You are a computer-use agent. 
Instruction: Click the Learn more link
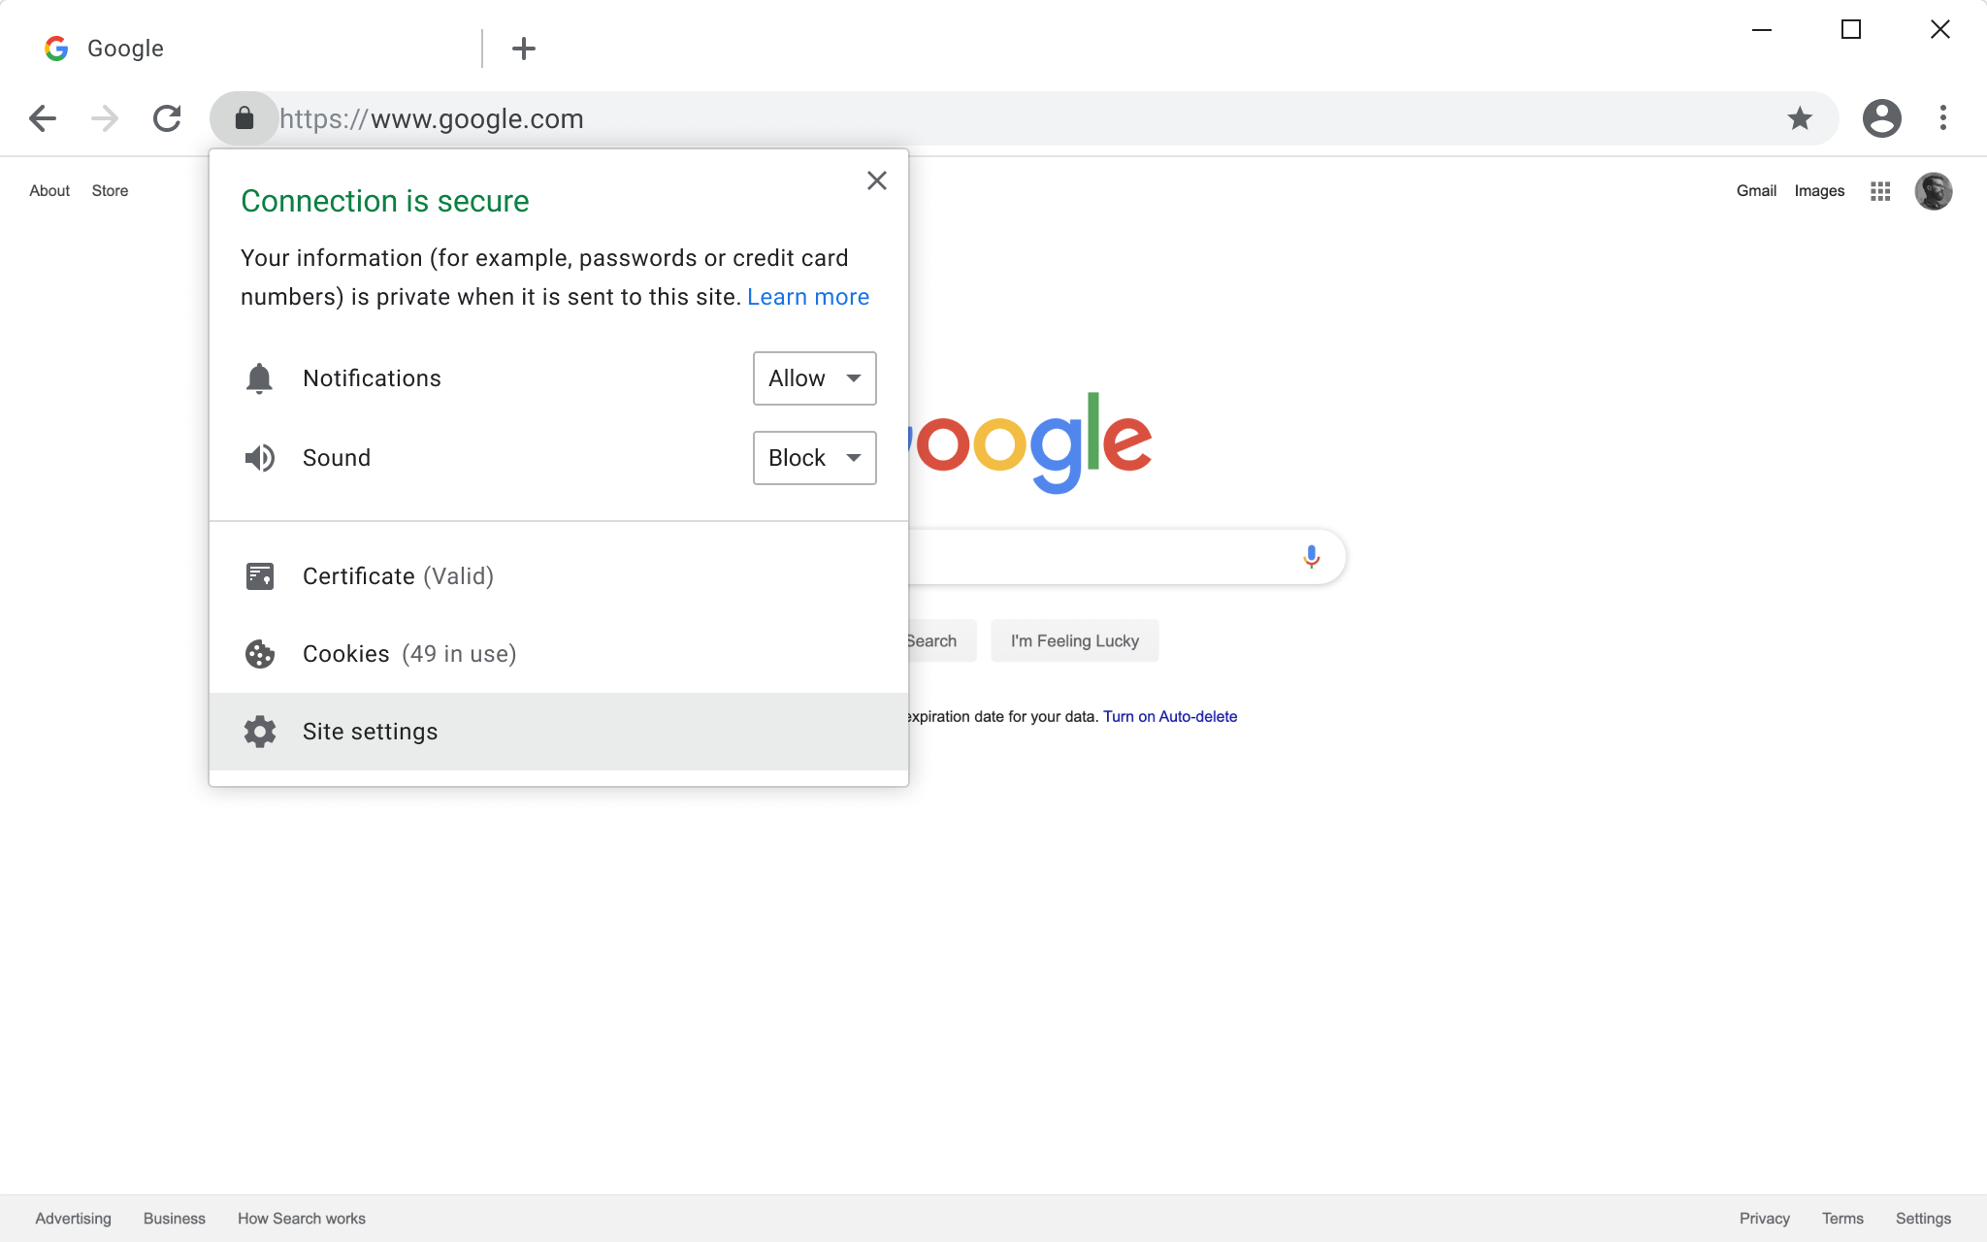tap(807, 296)
